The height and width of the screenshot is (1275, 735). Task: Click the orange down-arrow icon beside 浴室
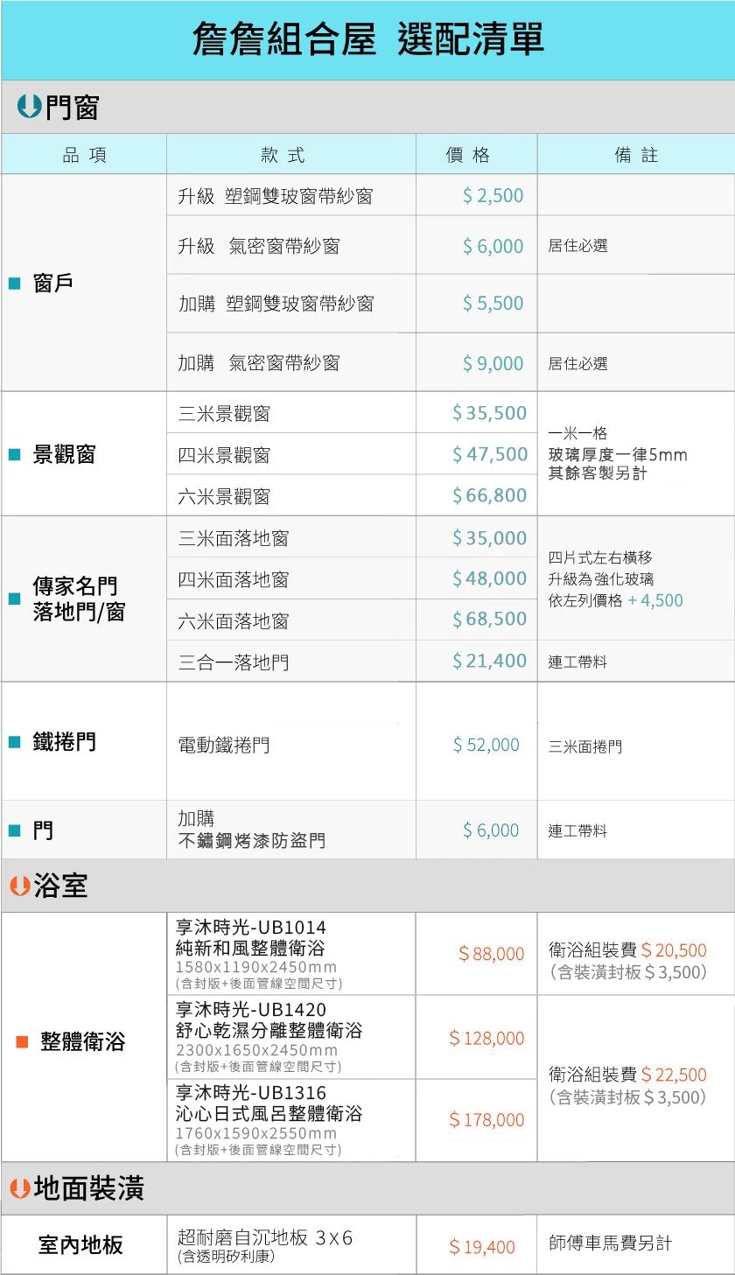coord(20,886)
